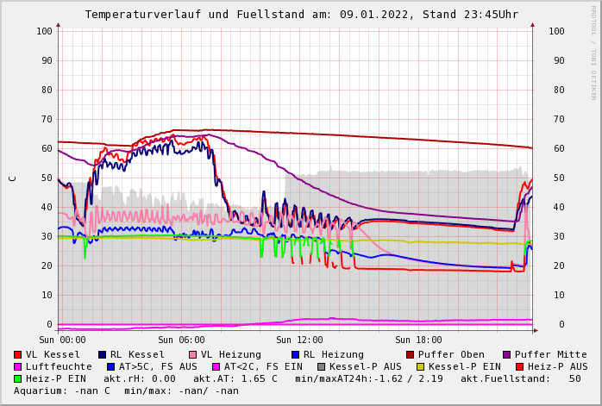Select the dark blue RL Kessel swatch
This screenshot has width=602, height=406.
102,354
